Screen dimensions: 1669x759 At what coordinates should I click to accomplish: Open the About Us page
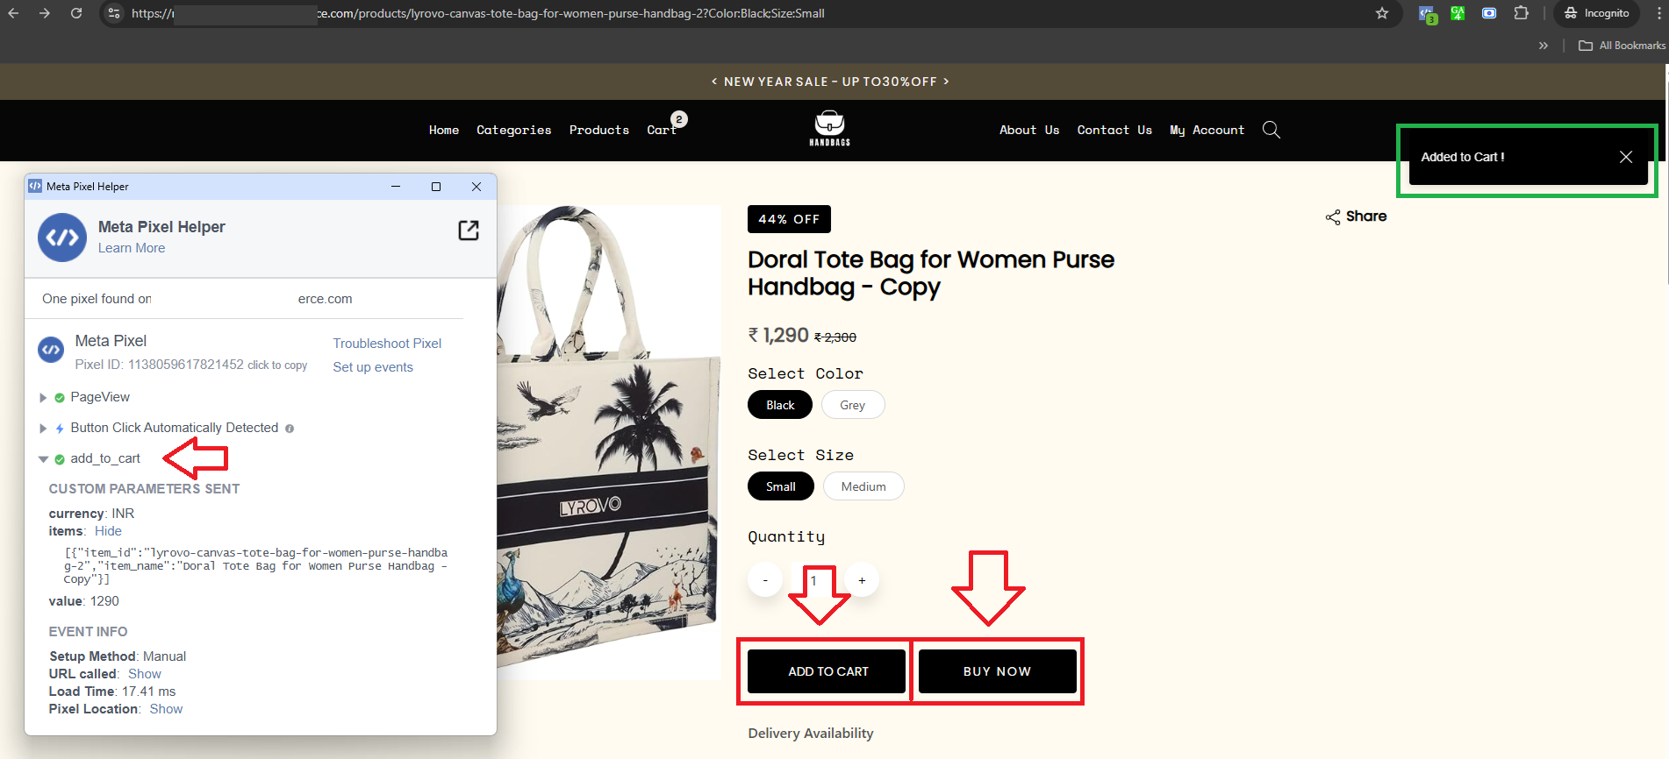click(x=1029, y=130)
